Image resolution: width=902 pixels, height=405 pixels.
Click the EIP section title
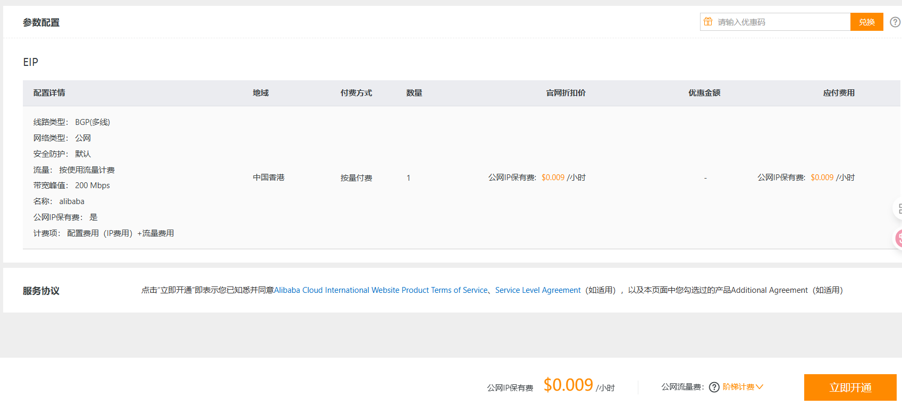pos(30,62)
